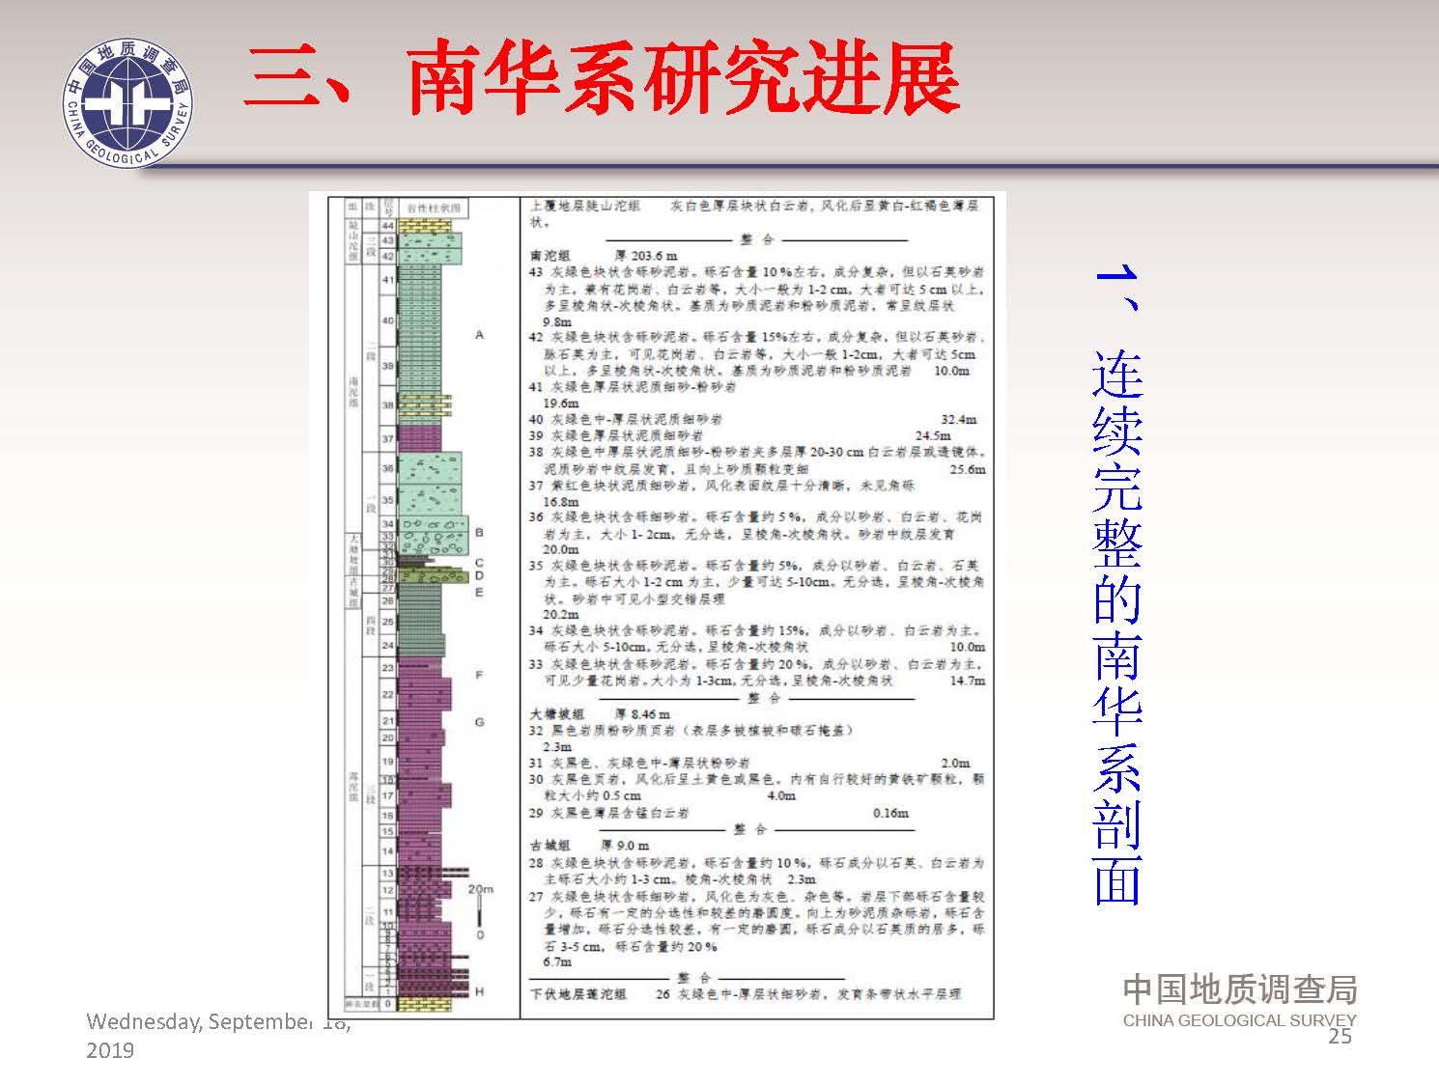Image resolution: width=1439 pixels, height=1086 pixels.
Task: Click the yellow layer 0 block at column base
Action: click(425, 1004)
